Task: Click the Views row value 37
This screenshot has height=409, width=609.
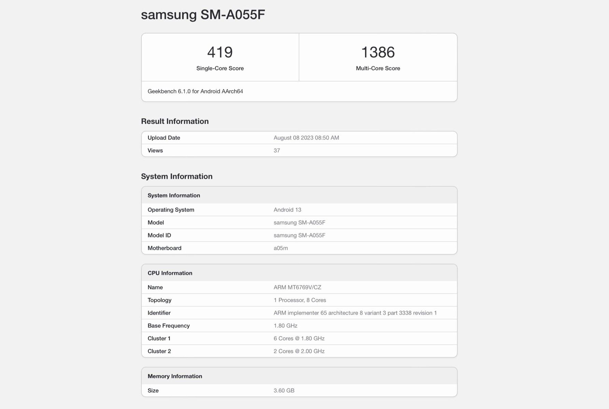Action: tap(277, 151)
